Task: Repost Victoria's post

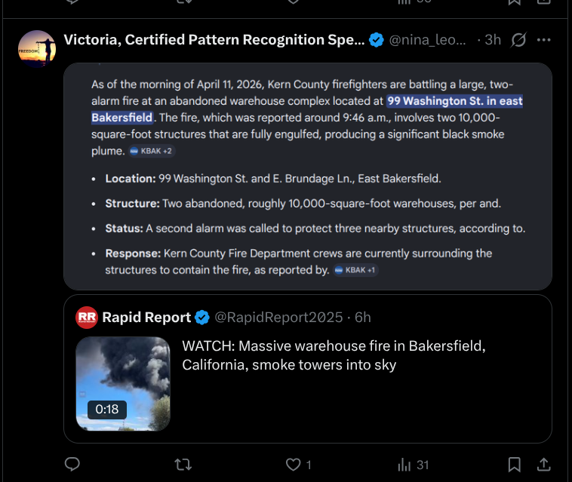Action: [x=183, y=464]
